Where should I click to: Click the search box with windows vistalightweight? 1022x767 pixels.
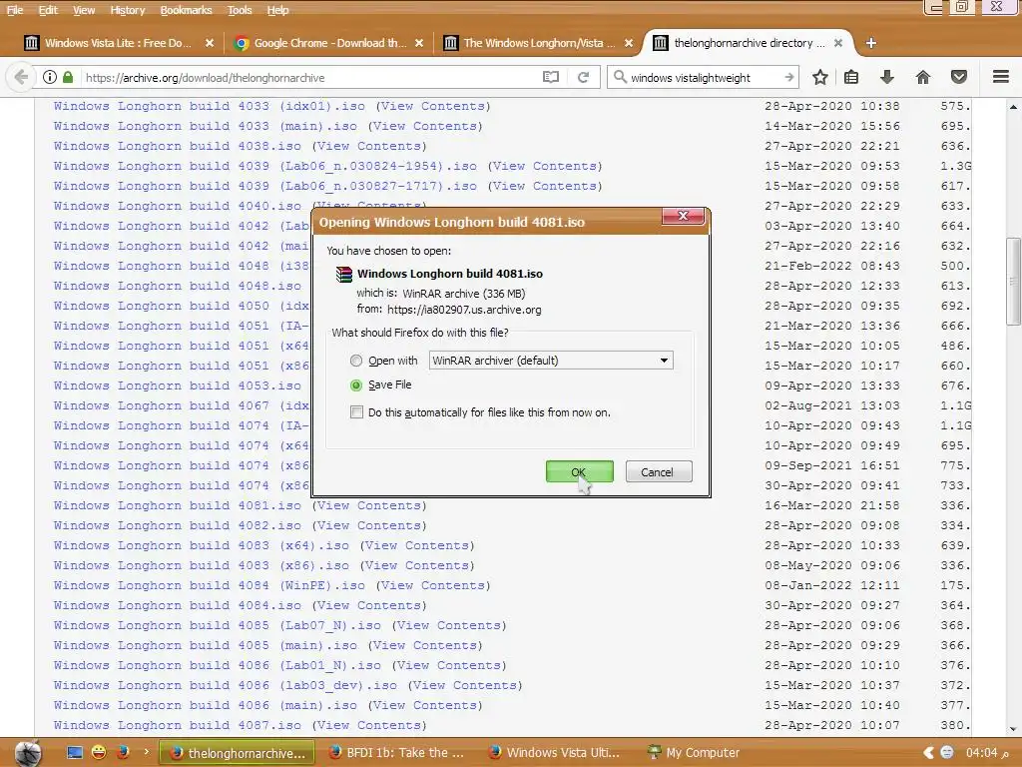coord(704,78)
